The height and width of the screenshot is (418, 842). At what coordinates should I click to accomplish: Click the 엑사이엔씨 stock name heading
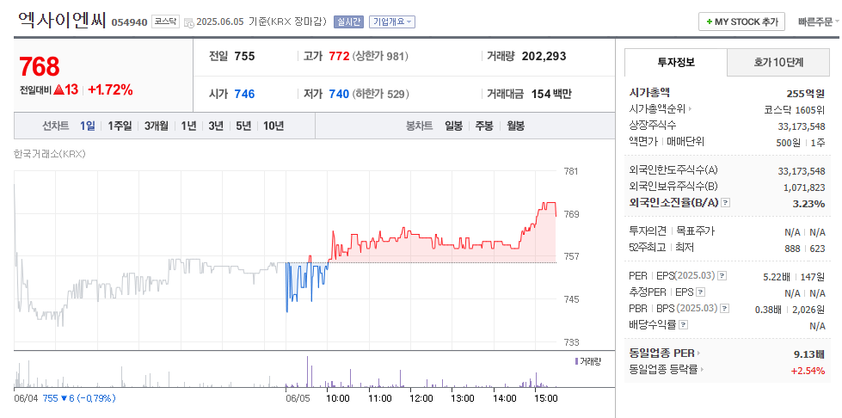tap(62, 20)
